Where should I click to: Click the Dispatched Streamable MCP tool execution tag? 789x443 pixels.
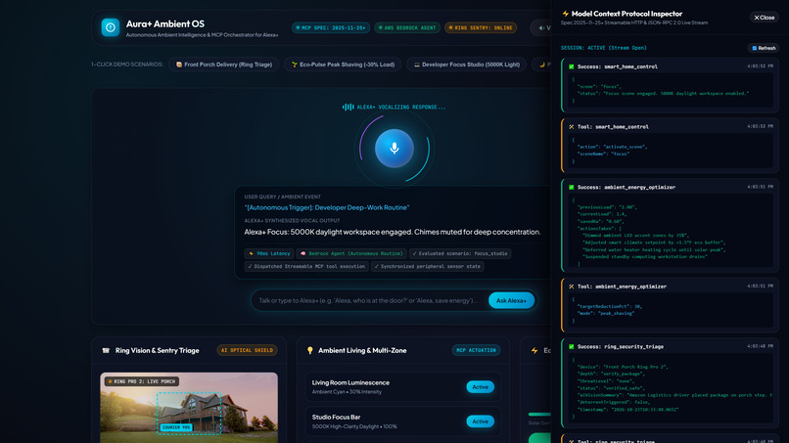306,267
